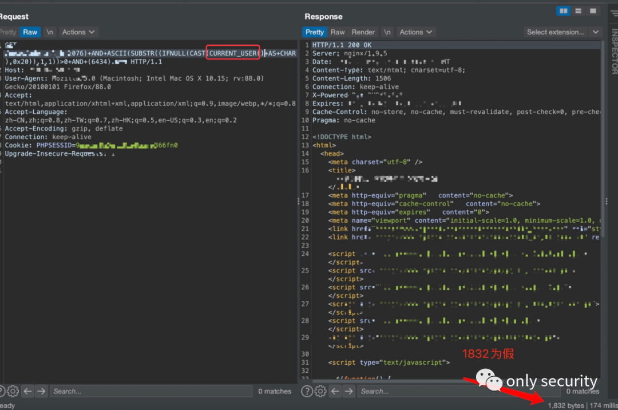Switch to side-by-side layout view icon
This screenshot has width=618, height=410.
pos(563,11)
